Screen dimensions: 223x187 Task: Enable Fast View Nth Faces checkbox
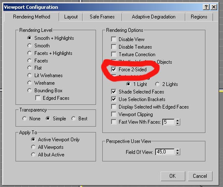click(x=114, y=122)
